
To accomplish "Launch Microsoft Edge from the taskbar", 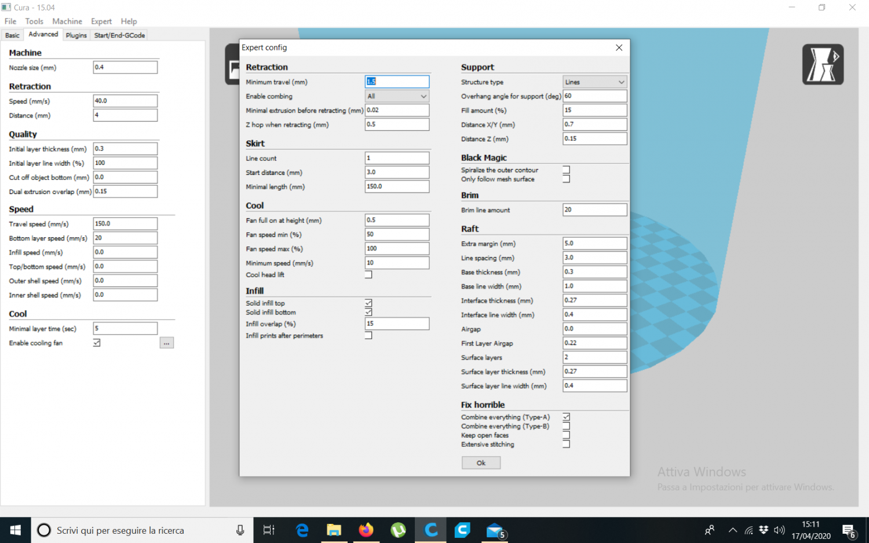I will 302,530.
